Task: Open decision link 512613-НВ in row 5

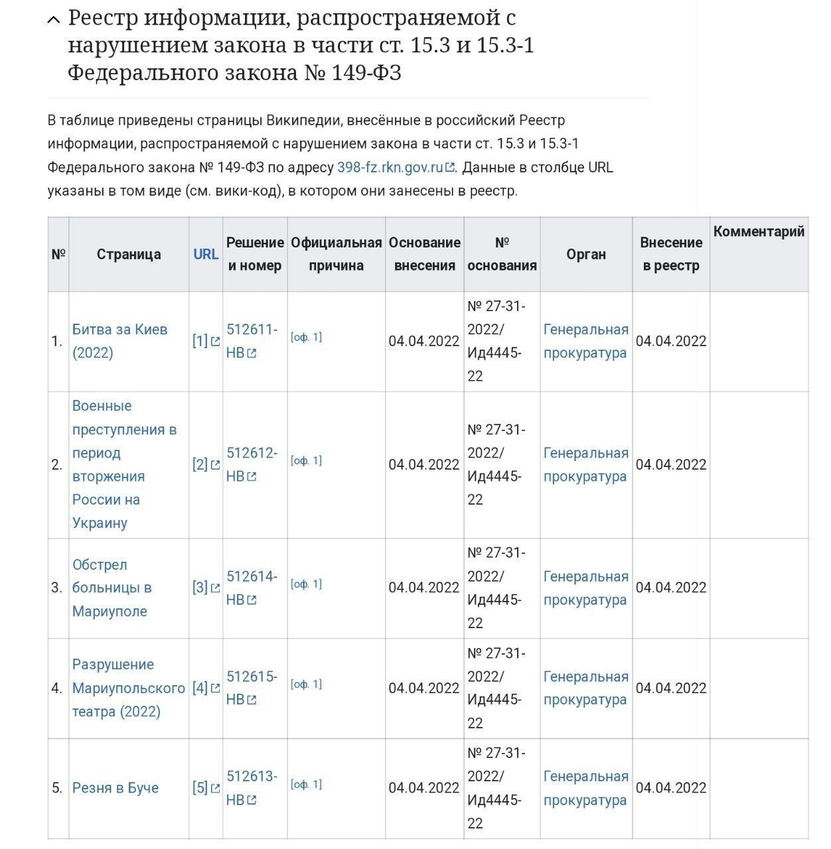Action: pyautogui.click(x=250, y=776)
